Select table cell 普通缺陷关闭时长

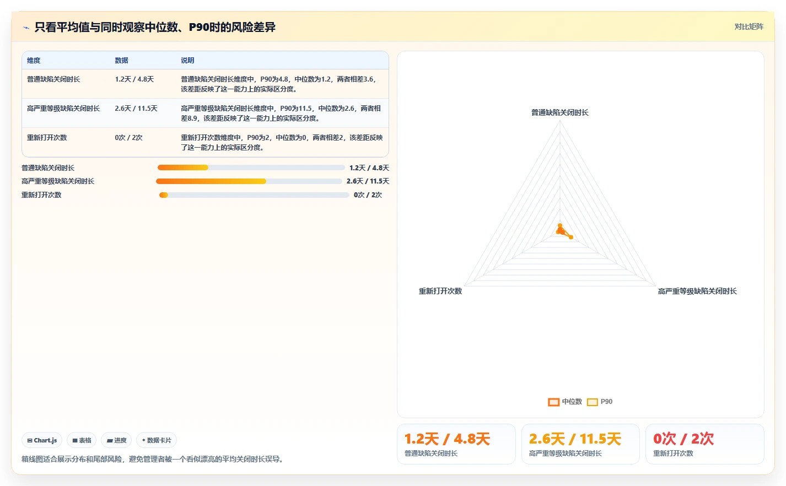(53, 79)
